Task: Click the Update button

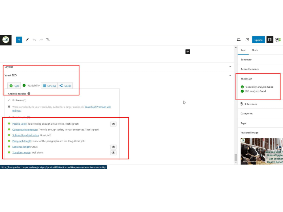Action: pyautogui.click(x=258, y=40)
